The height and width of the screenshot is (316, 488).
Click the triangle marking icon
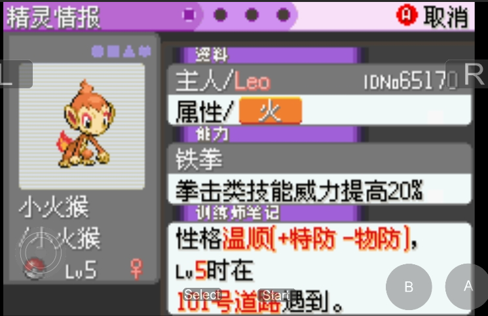[129, 52]
